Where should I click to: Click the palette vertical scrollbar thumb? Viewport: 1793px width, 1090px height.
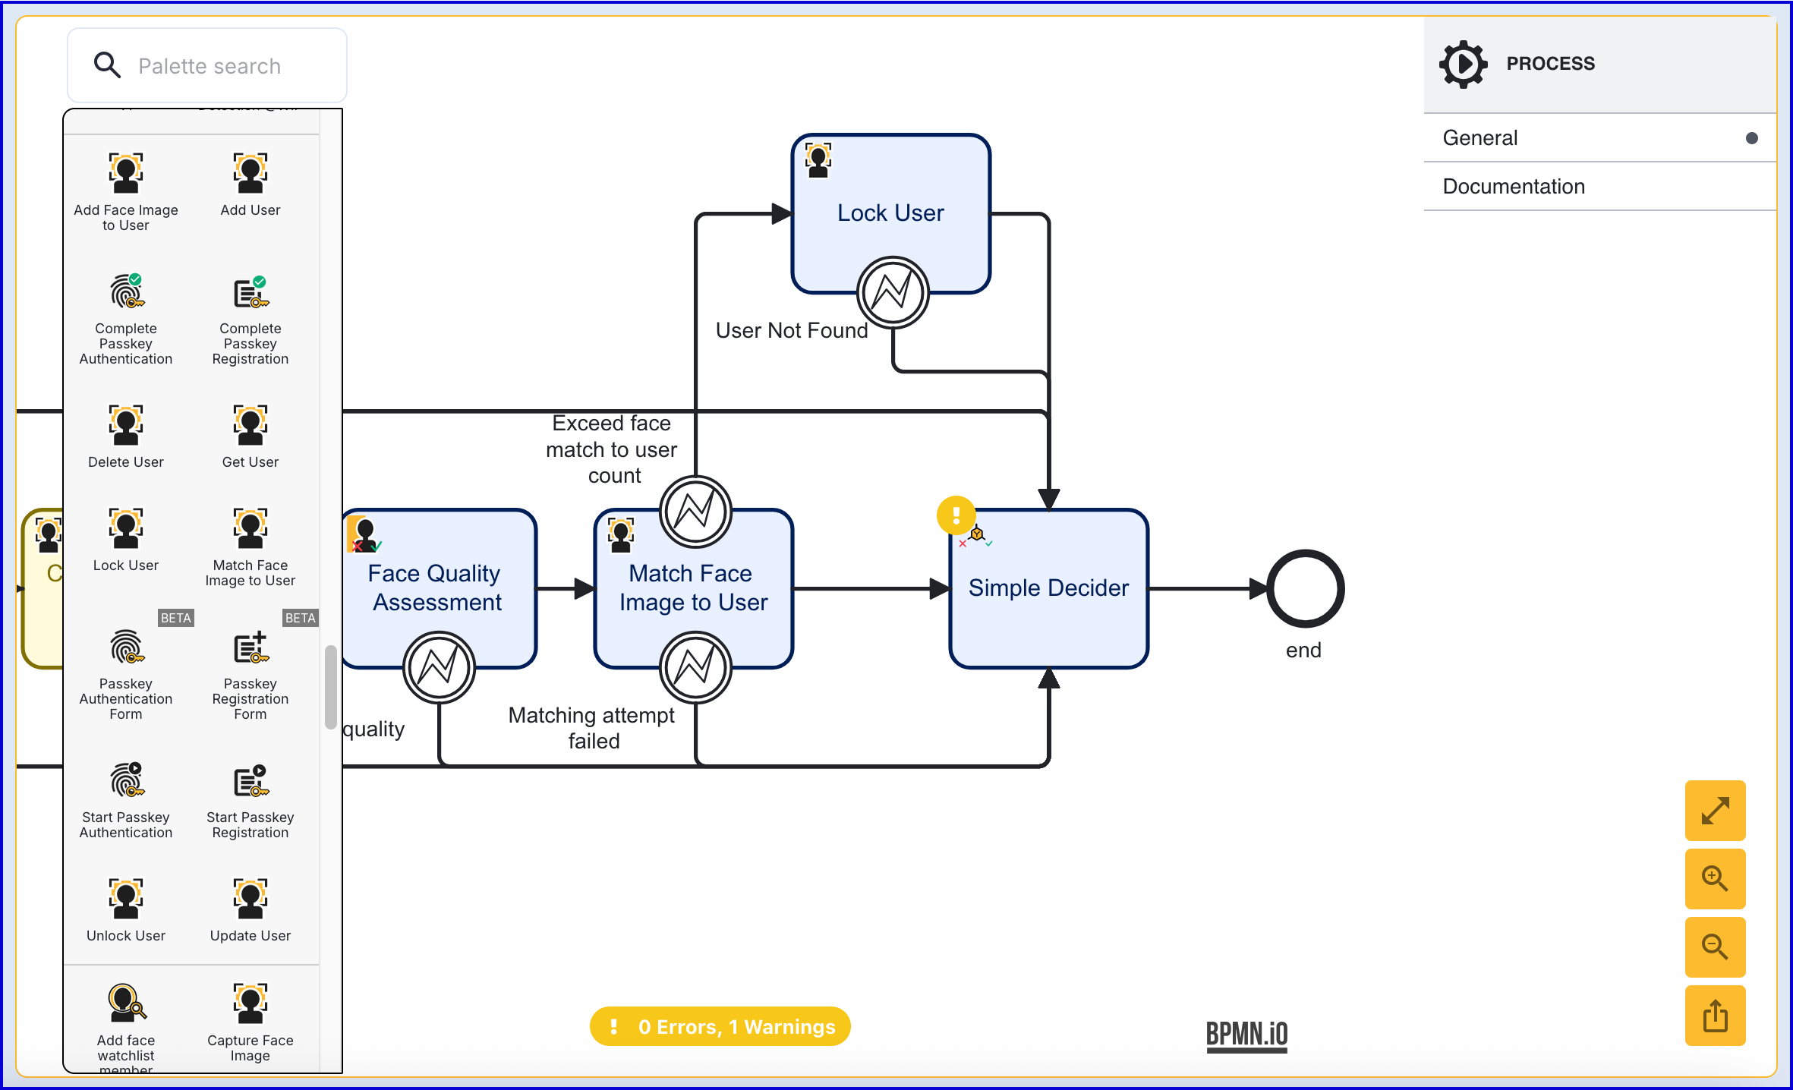[330, 687]
